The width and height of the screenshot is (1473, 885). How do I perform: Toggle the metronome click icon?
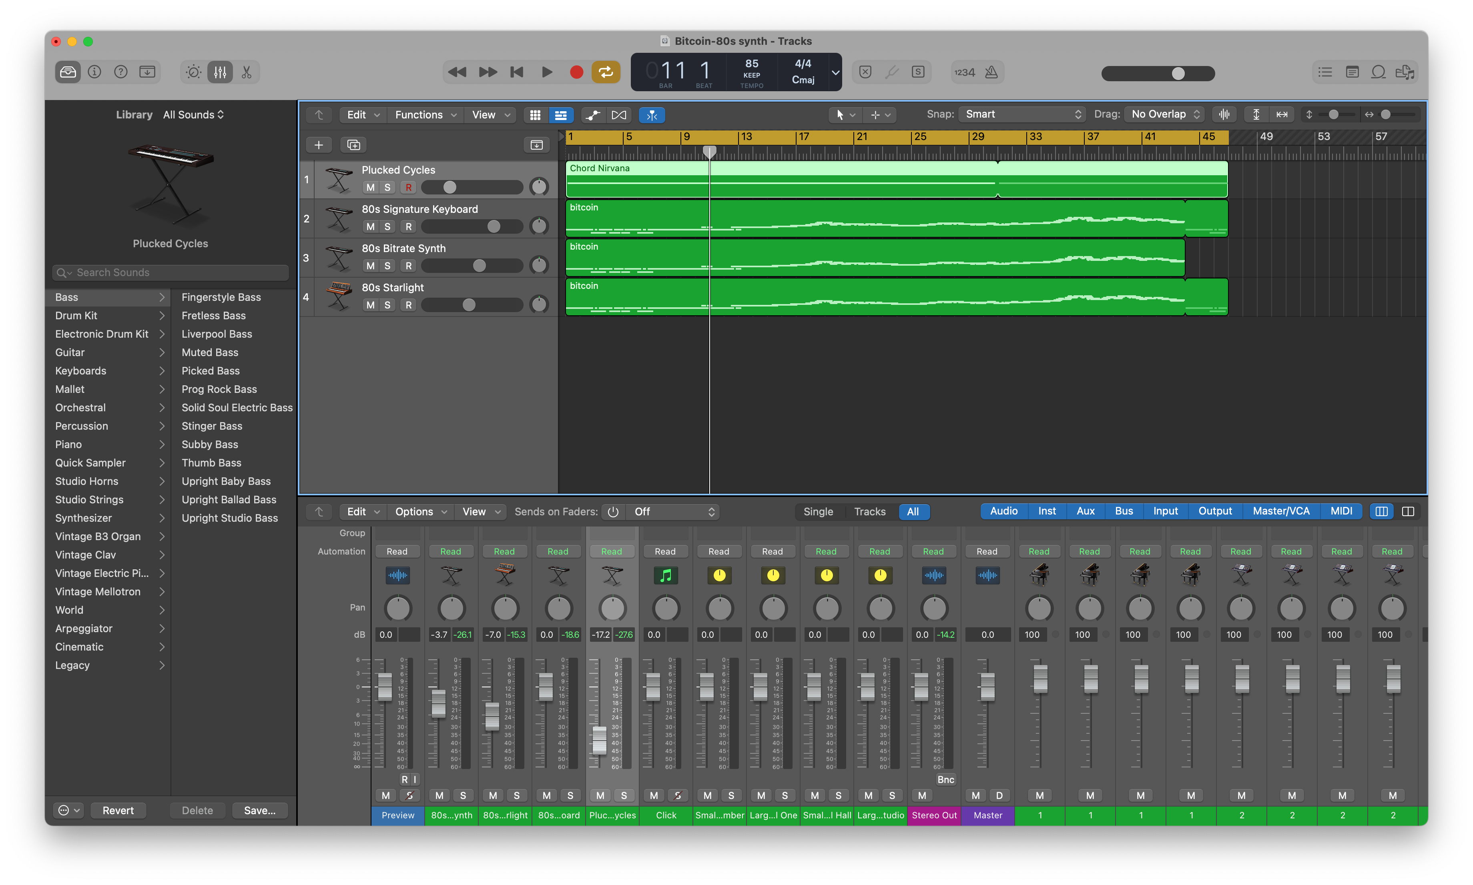[991, 72]
